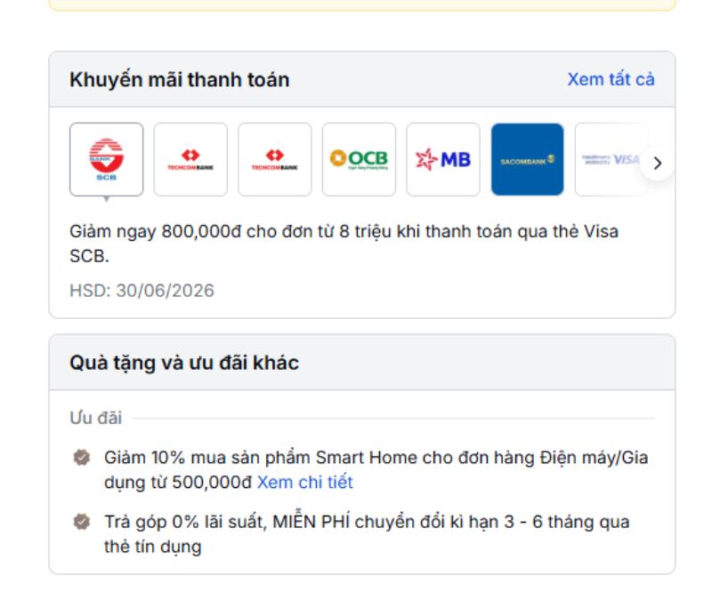
Task: Choose the second Techcombank promotion card
Action: tap(274, 159)
